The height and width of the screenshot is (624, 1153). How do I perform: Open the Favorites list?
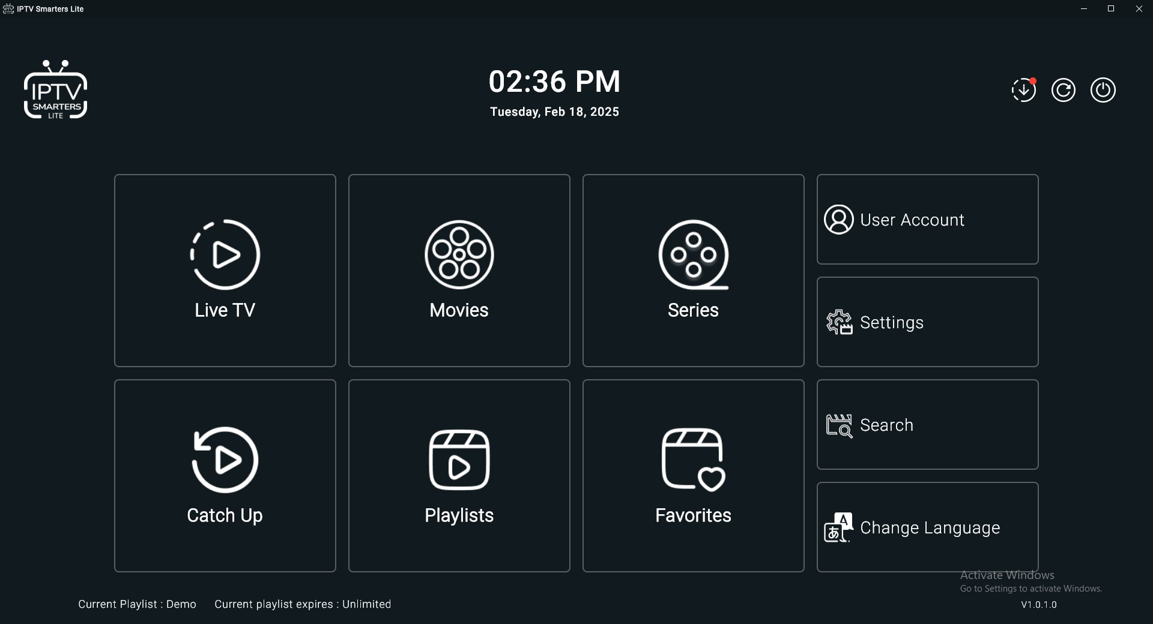tap(693, 476)
